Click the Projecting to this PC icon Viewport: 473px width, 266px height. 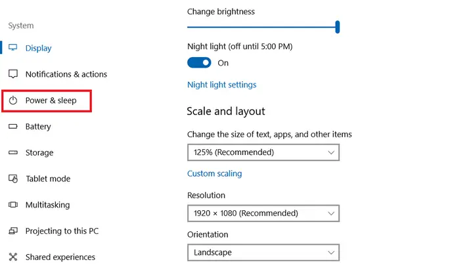pos(12,231)
